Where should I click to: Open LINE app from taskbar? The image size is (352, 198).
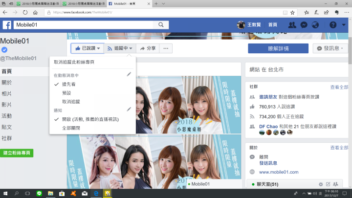pos(39,193)
